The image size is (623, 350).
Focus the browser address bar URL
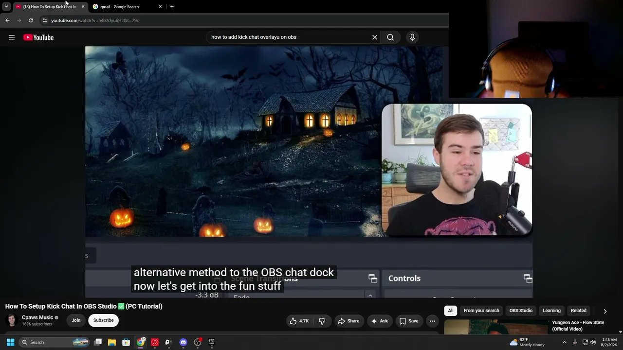(95, 20)
